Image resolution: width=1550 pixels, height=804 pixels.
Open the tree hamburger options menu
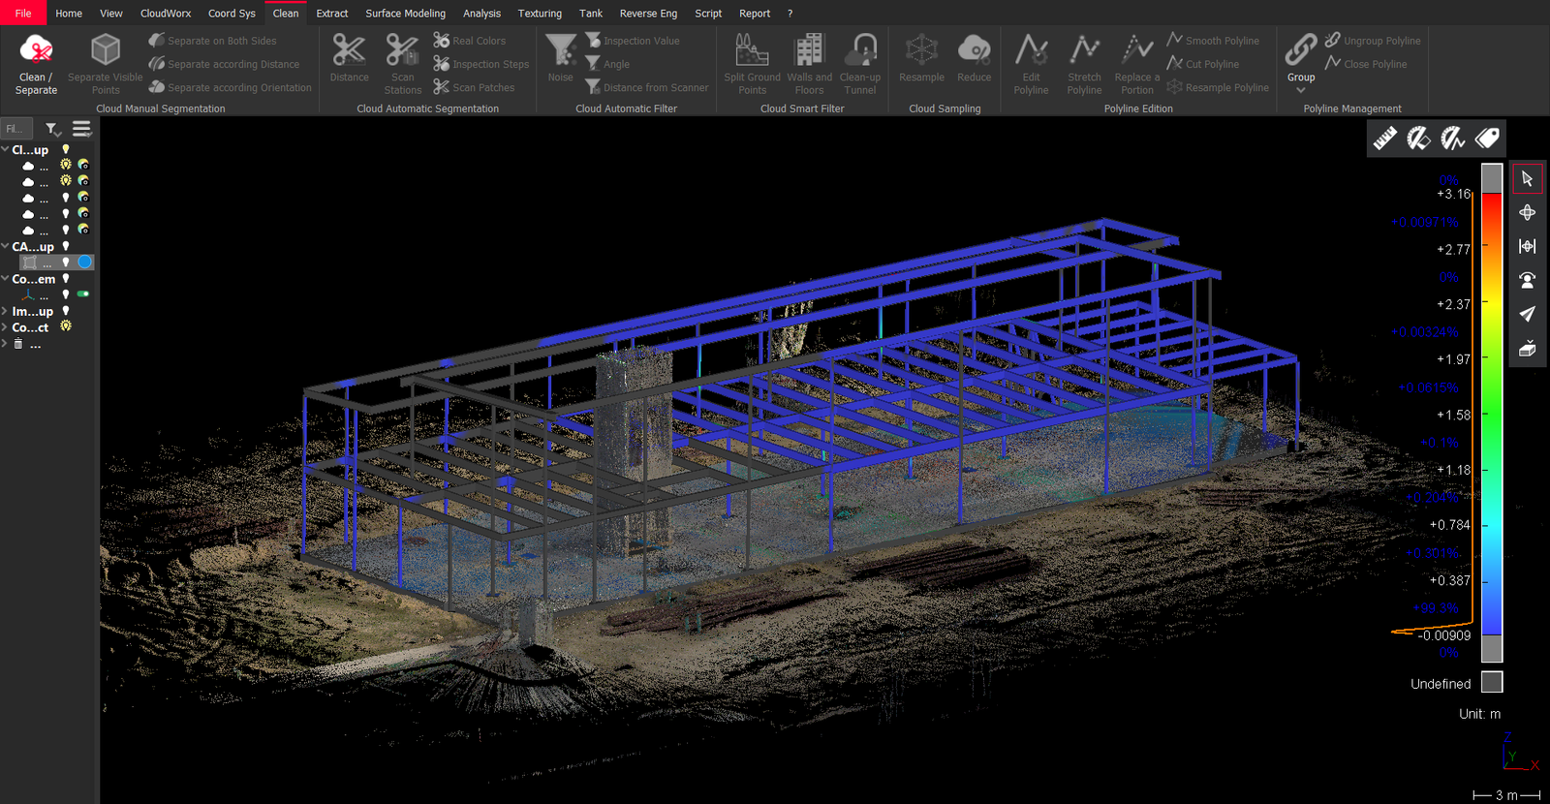81,128
